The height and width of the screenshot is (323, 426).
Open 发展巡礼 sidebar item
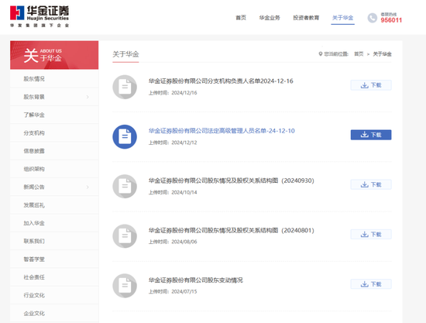[x=54, y=205]
